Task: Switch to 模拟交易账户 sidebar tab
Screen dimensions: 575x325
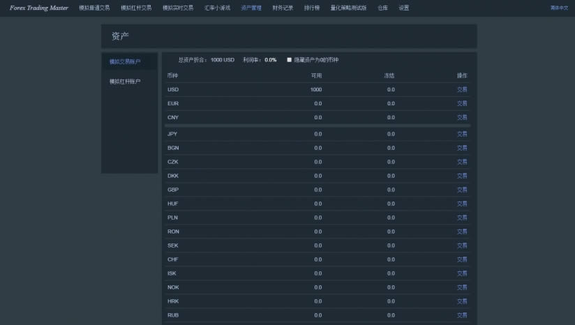Action: pyautogui.click(x=125, y=62)
